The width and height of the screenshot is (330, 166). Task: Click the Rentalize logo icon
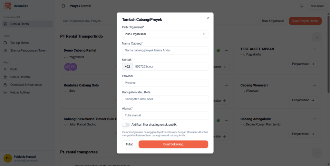pos(7,6)
